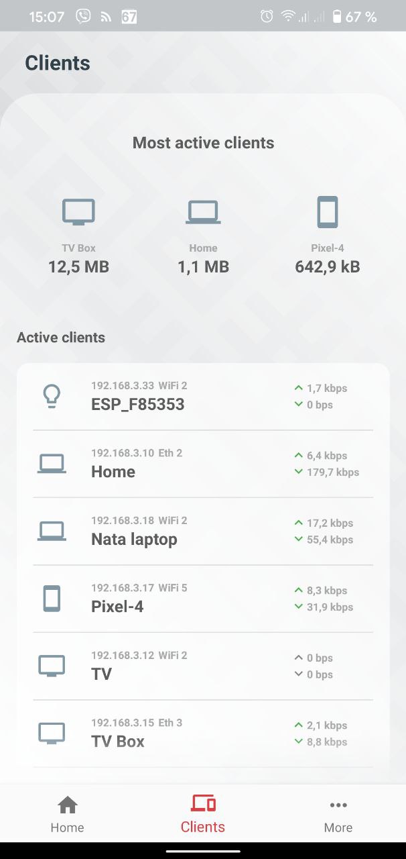Open the Home tab in bottom navigation

(x=68, y=815)
